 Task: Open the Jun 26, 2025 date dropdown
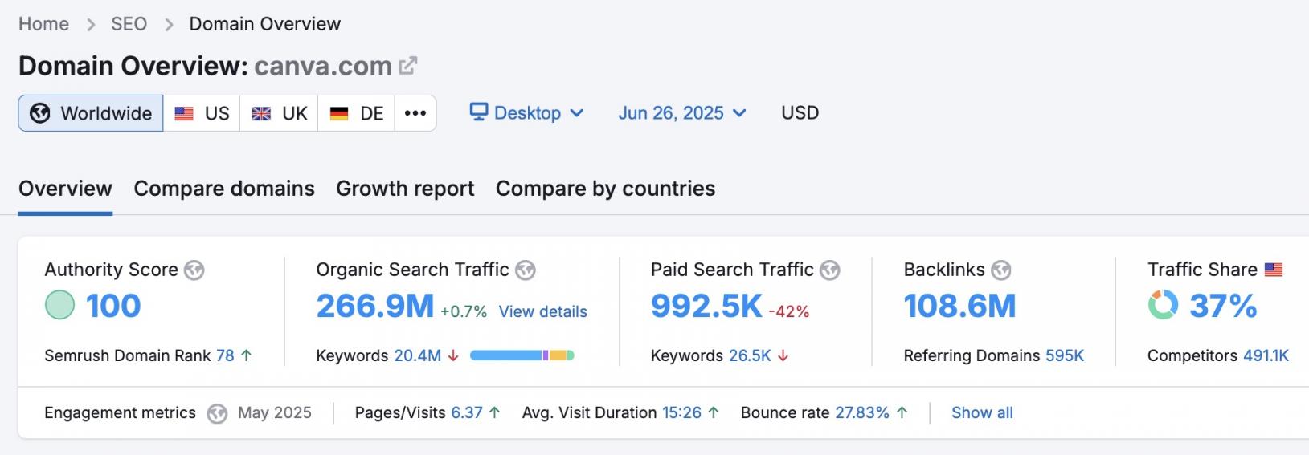click(x=682, y=113)
